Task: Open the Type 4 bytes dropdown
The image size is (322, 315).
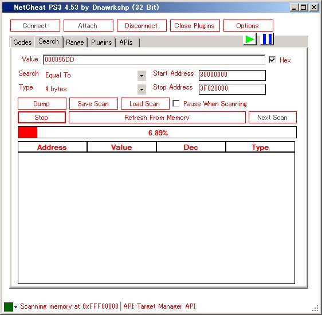Action: click(x=142, y=90)
